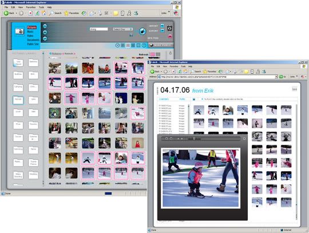Click the thumbnail grid scrollbar in the share page
The height and width of the screenshot is (233, 309).
(296, 161)
